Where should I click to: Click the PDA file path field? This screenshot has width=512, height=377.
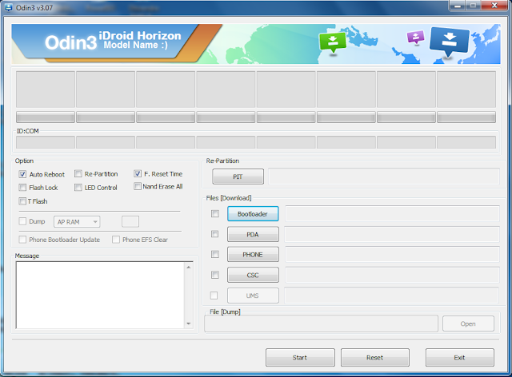click(x=393, y=234)
